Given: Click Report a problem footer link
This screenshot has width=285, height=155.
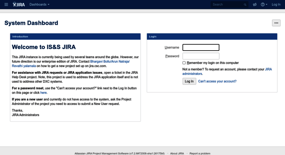Looking at the screenshot, I should 200,154.
